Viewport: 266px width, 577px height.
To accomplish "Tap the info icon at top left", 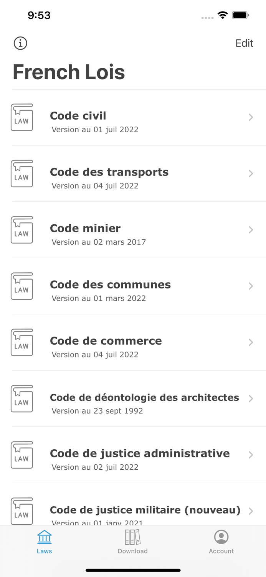I will 20,43.
